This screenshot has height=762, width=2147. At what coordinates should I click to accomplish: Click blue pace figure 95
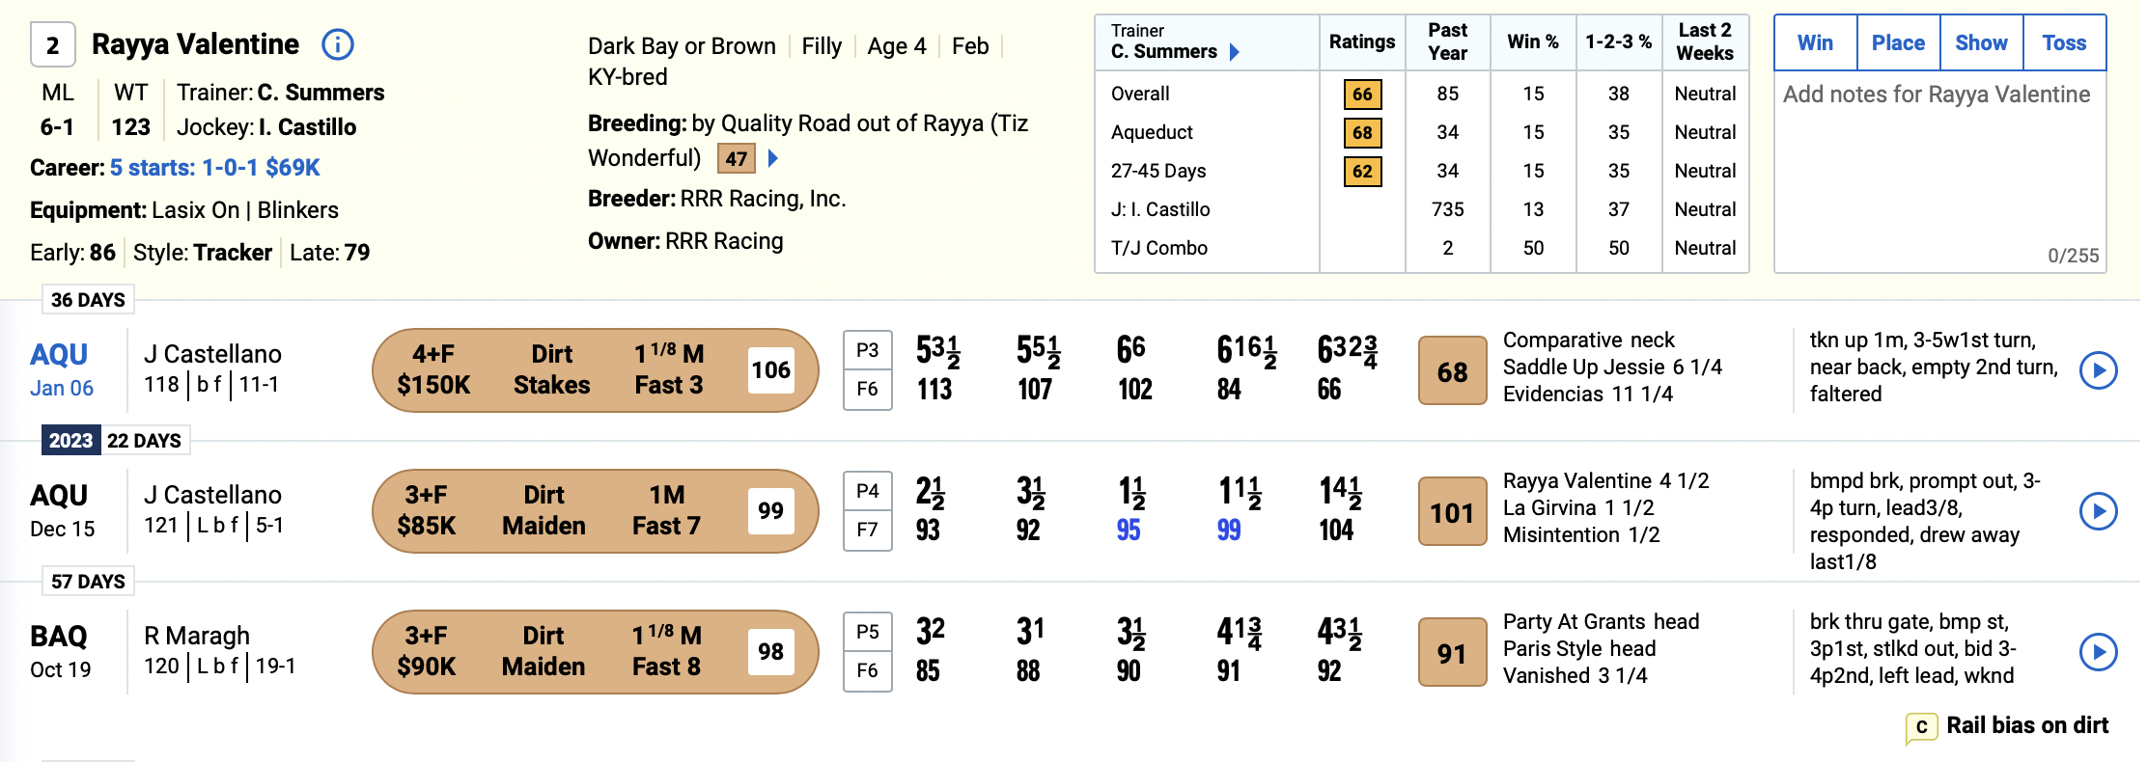1129,531
